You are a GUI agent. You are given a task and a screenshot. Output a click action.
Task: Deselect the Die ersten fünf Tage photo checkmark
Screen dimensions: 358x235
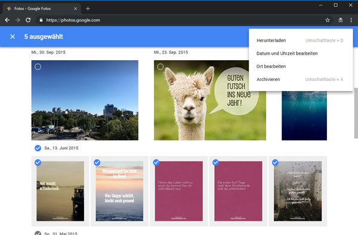[x=216, y=162]
